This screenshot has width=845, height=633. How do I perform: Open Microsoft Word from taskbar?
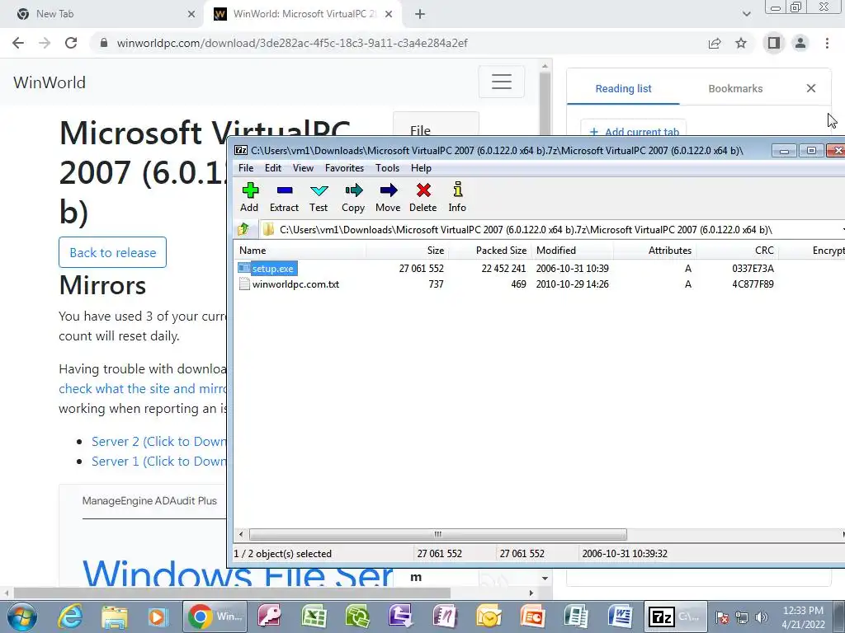click(x=619, y=617)
